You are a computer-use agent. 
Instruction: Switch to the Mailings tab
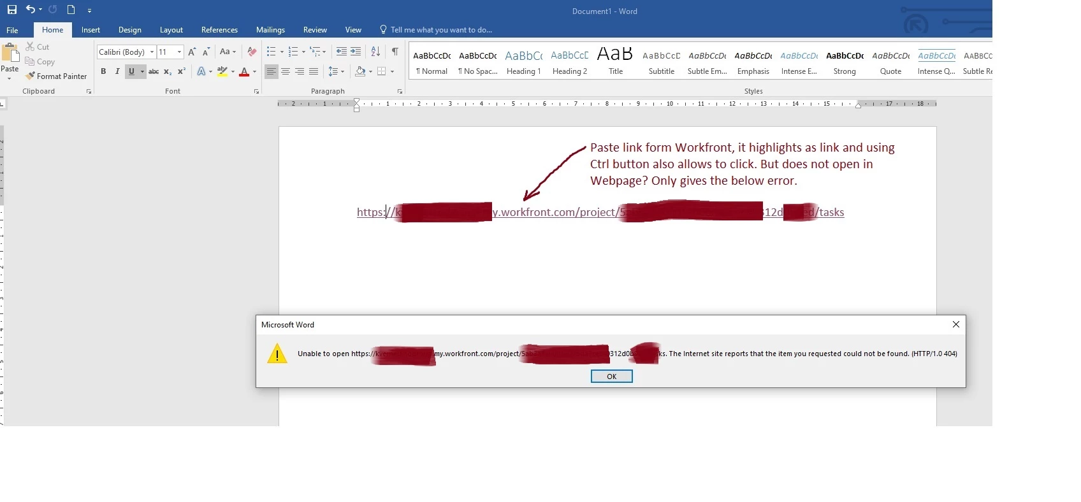(270, 30)
